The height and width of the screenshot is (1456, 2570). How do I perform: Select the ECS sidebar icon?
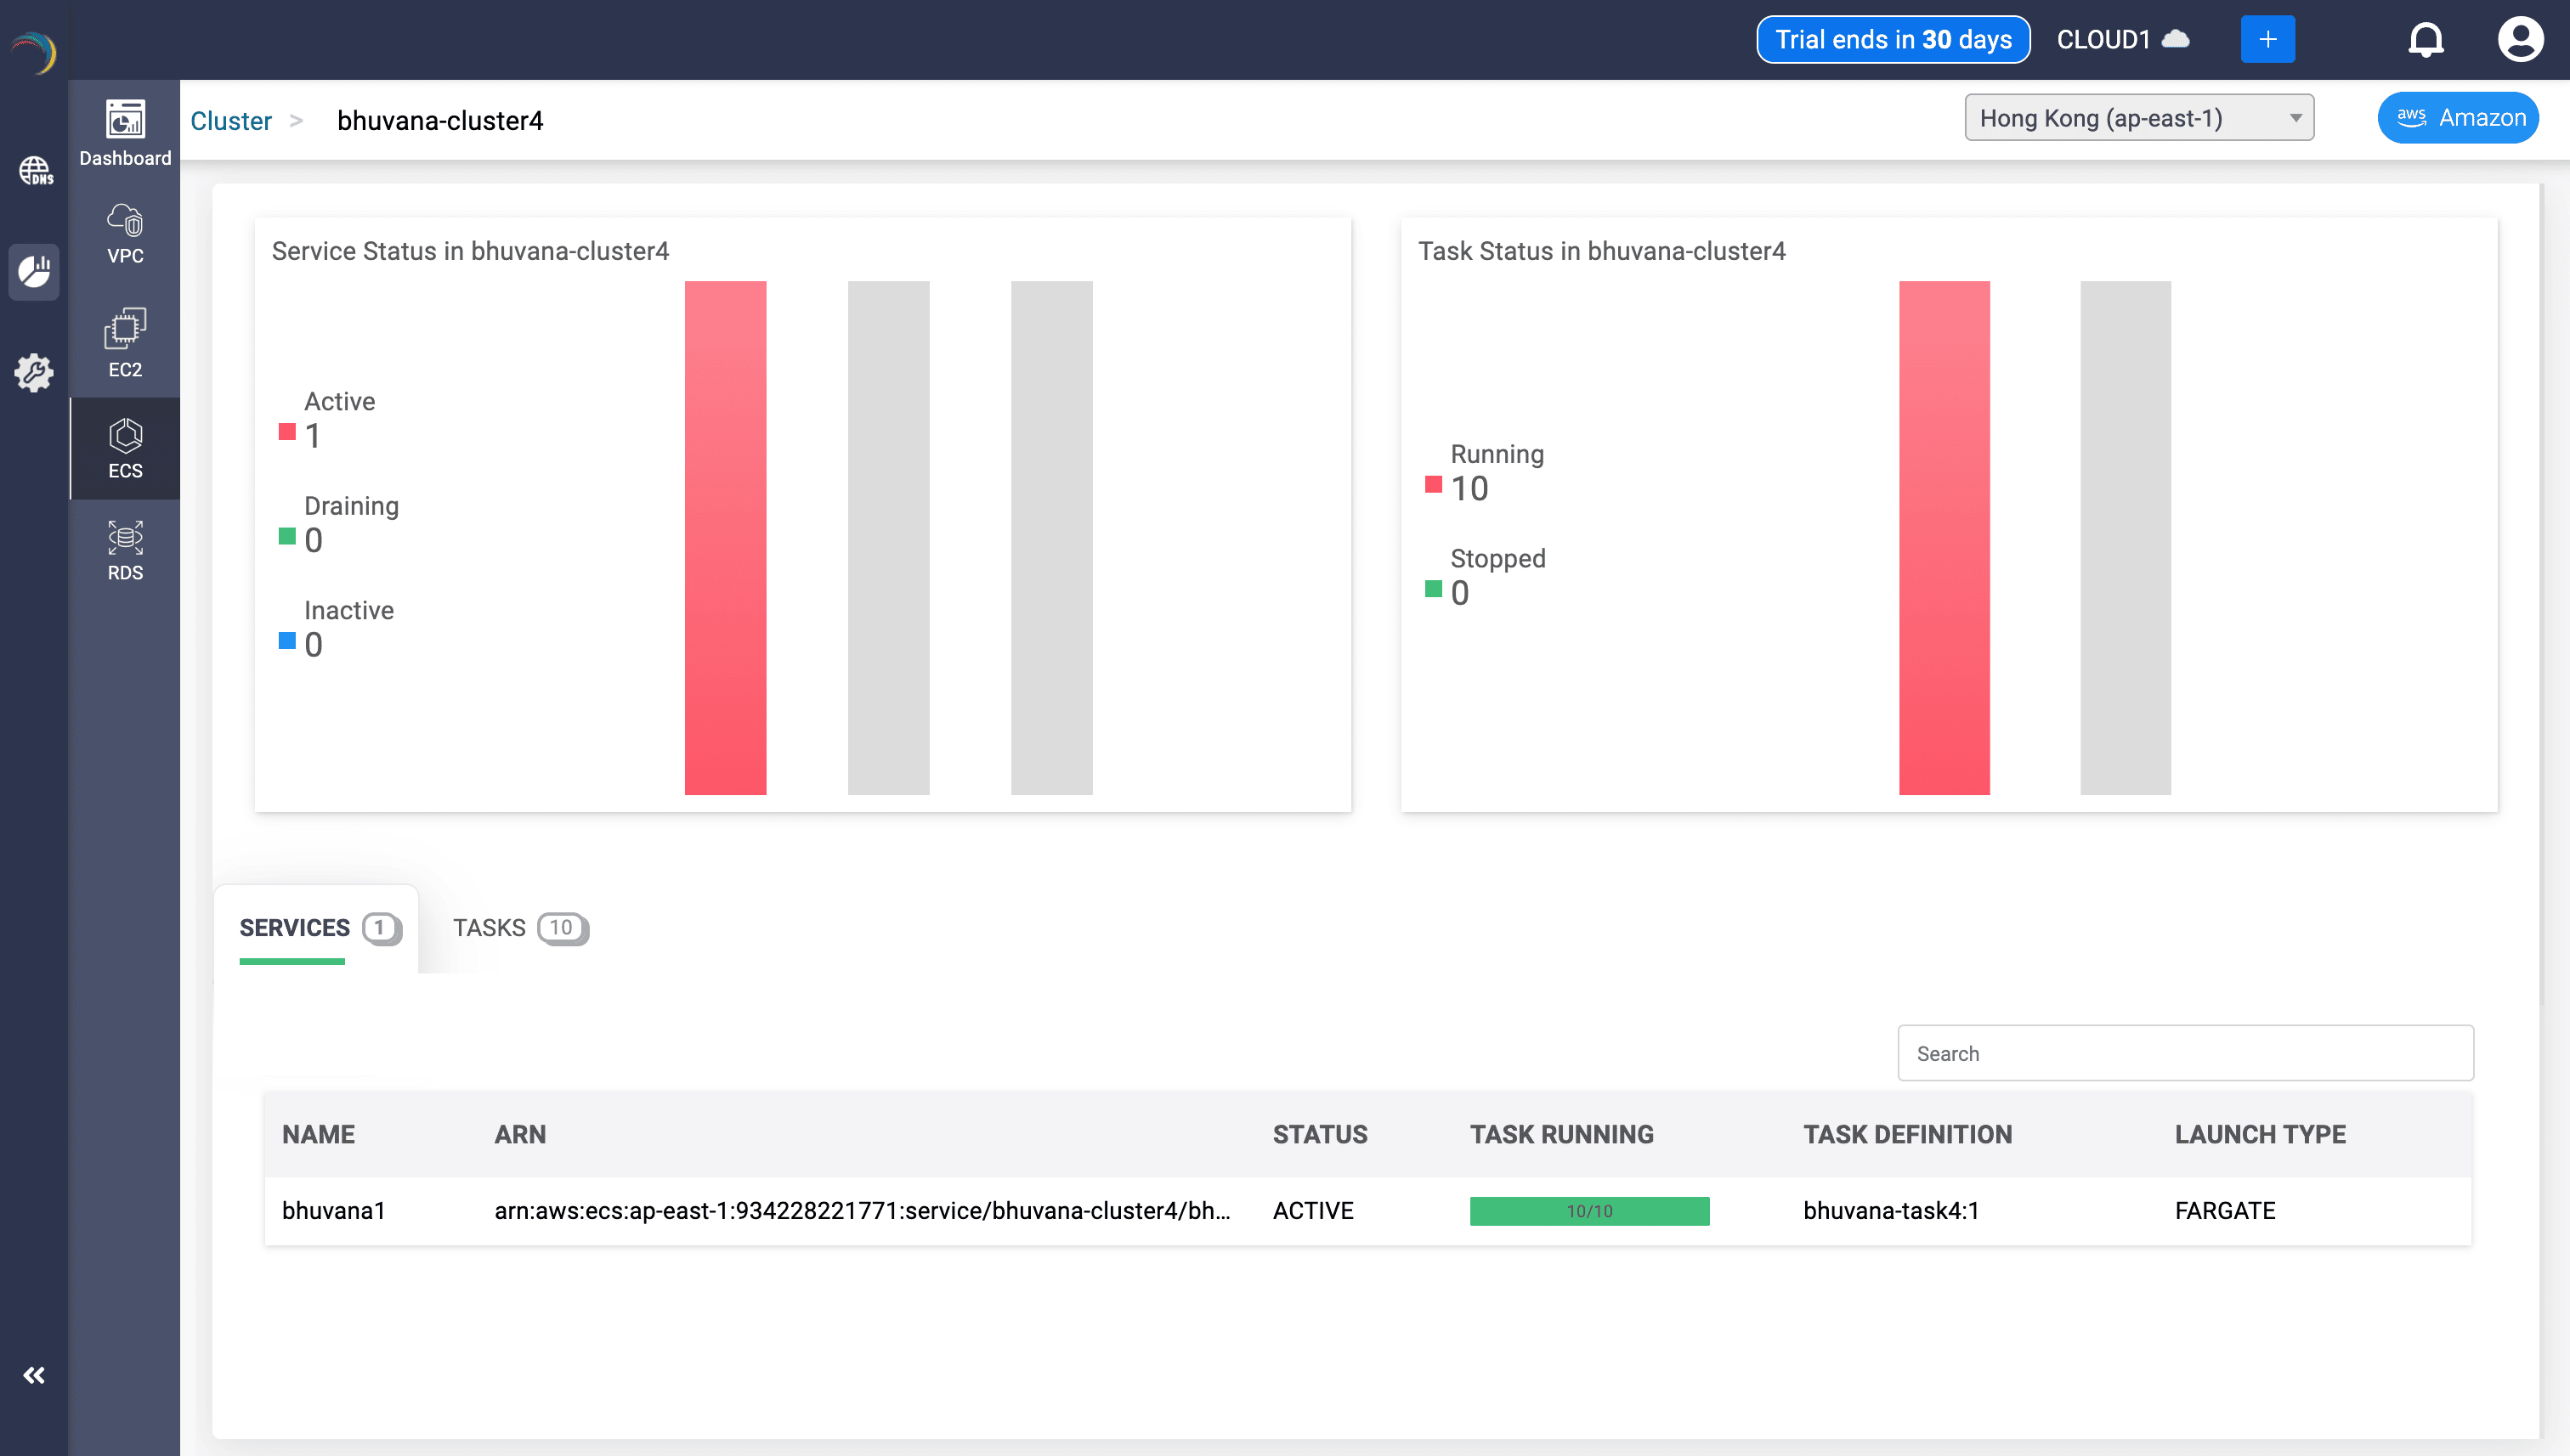click(125, 448)
